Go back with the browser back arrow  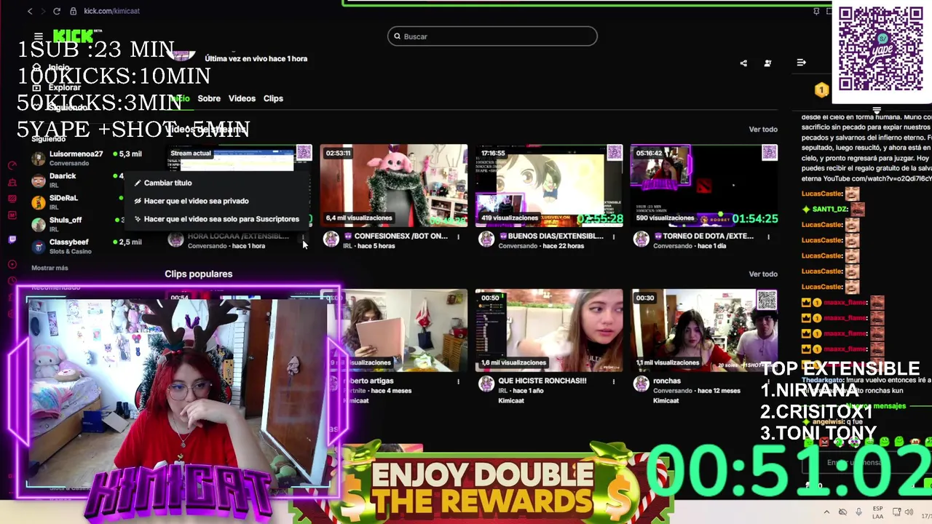(29, 11)
